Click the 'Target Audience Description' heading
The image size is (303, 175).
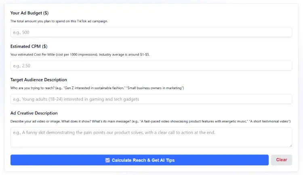[x=39, y=80]
